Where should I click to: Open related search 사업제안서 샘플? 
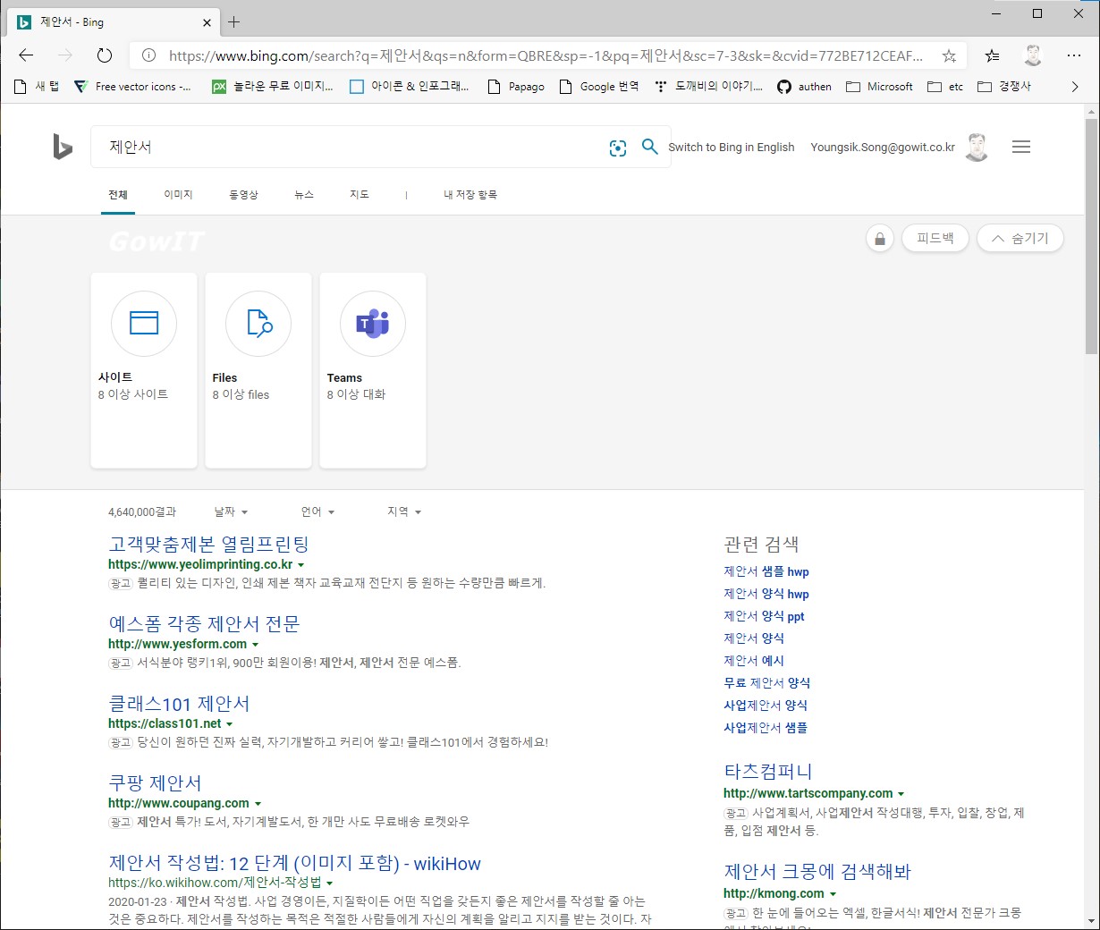coord(766,728)
